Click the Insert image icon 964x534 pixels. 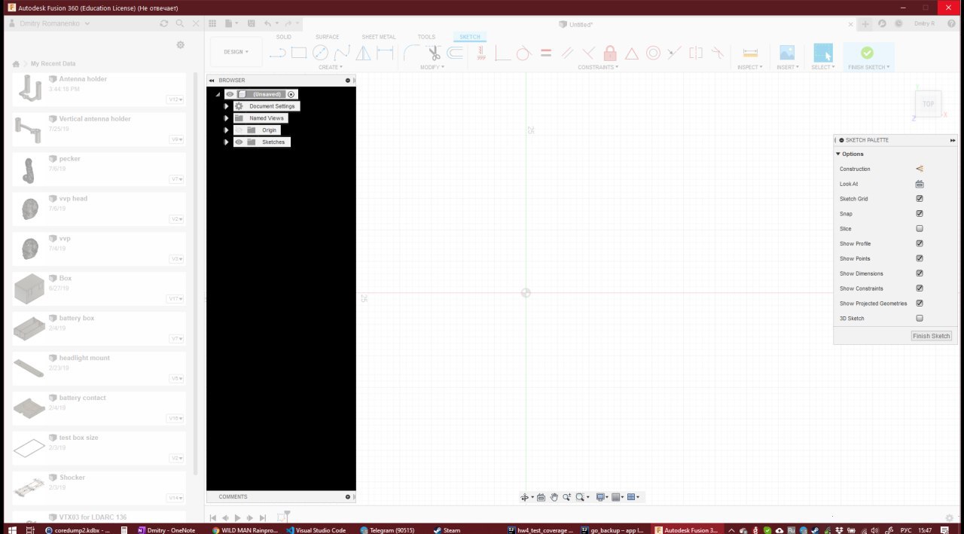tap(787, 53)
